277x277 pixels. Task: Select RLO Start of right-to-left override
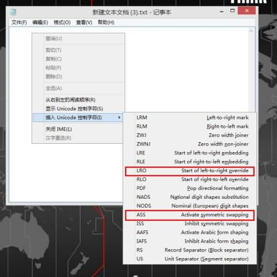point(190,179)
